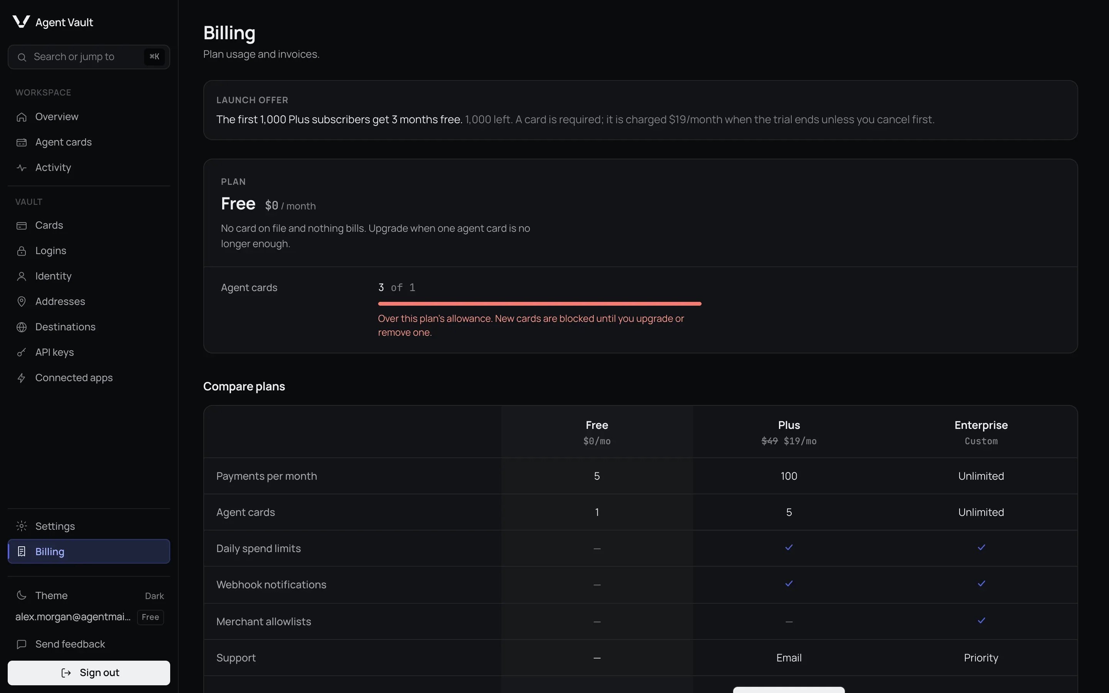Click Enterprise checkmark for Merchant allowlists

click(981, 621)
